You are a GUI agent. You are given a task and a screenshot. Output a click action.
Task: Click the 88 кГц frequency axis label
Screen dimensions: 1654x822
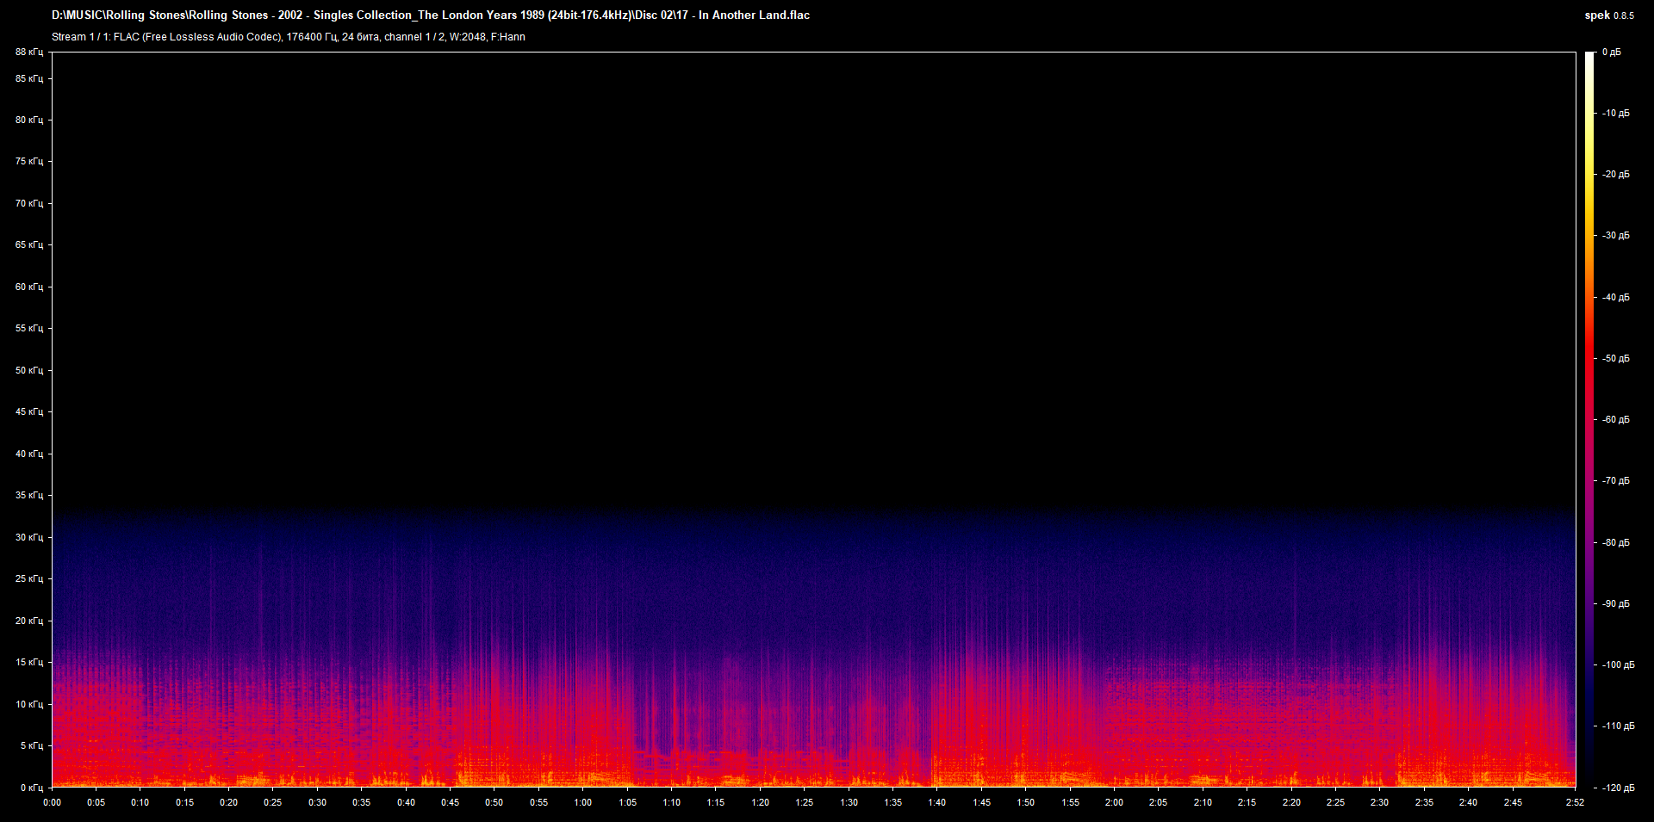pyautogui.click(x=29, y=52)
